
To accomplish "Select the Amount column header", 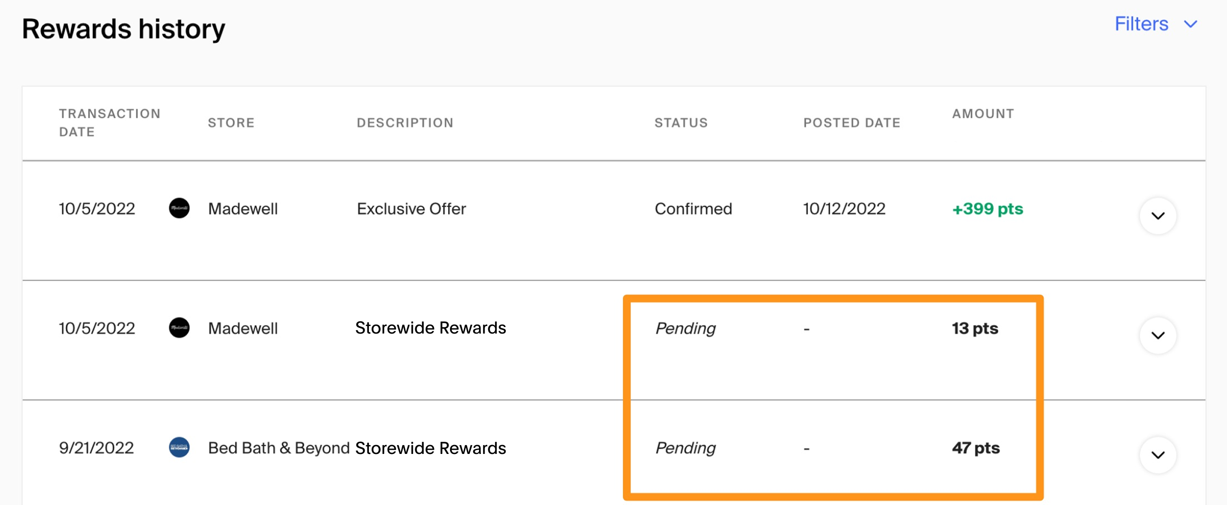I will (x=983, y=114).
